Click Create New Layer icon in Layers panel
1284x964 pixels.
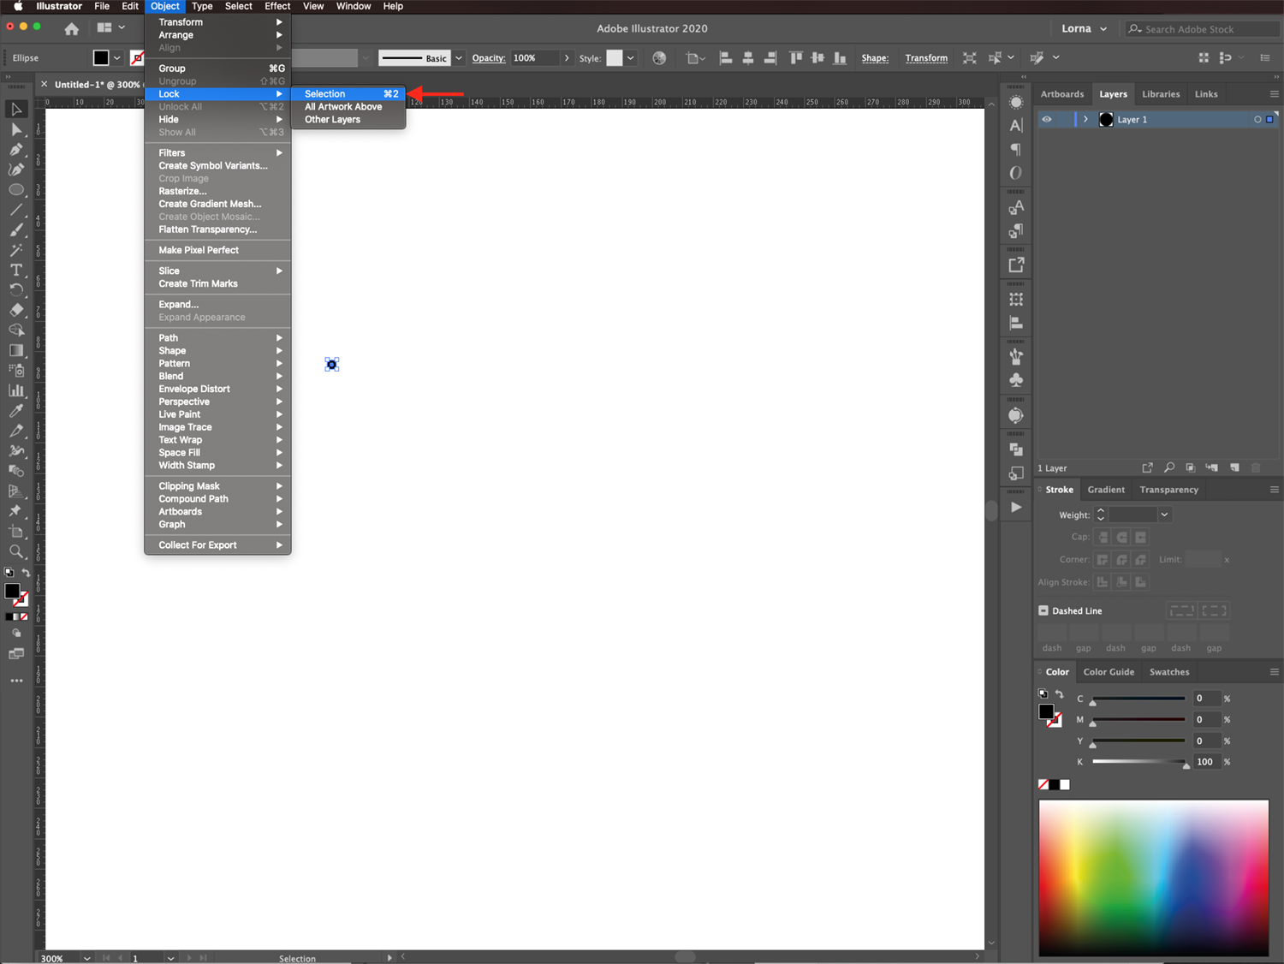[x=1234, y=467]
